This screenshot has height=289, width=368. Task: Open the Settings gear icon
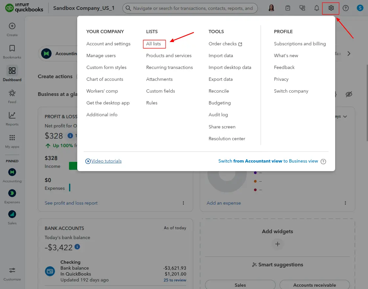click(331, 8)
